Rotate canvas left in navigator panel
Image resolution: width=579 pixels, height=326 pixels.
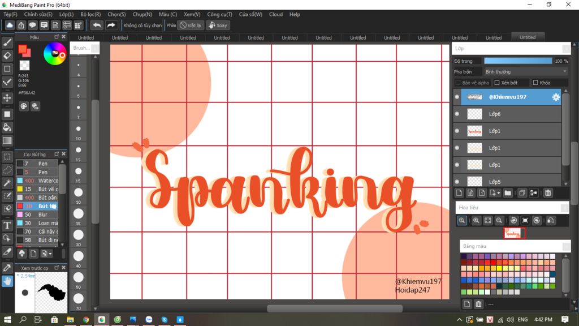(513, 221)
